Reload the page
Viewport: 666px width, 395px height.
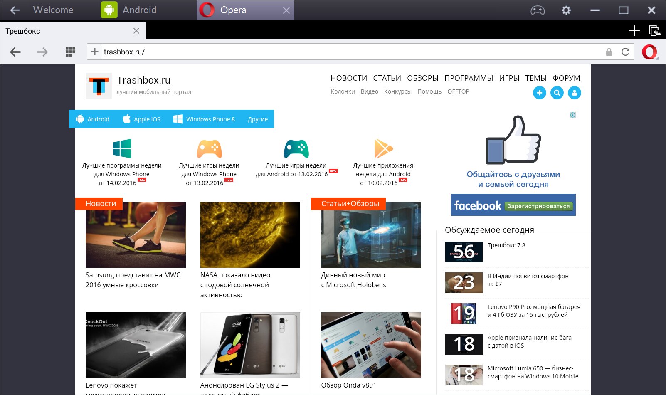tap(625, 52)
